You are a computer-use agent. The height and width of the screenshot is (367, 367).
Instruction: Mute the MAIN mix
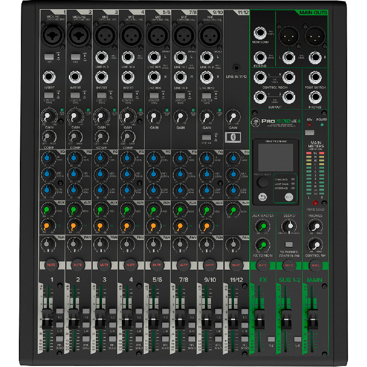316,265
